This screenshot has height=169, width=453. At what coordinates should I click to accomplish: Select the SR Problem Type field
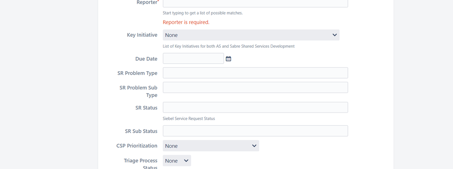[255, 73]
